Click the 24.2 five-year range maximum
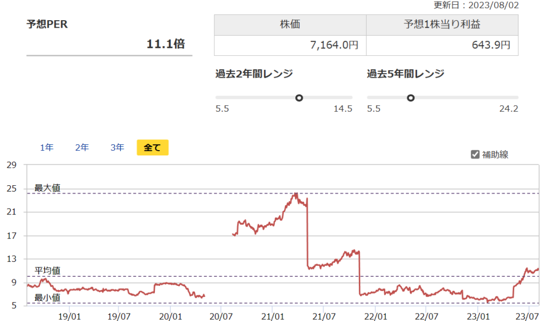This screenshot has height=321, width=545. point(509,109)
